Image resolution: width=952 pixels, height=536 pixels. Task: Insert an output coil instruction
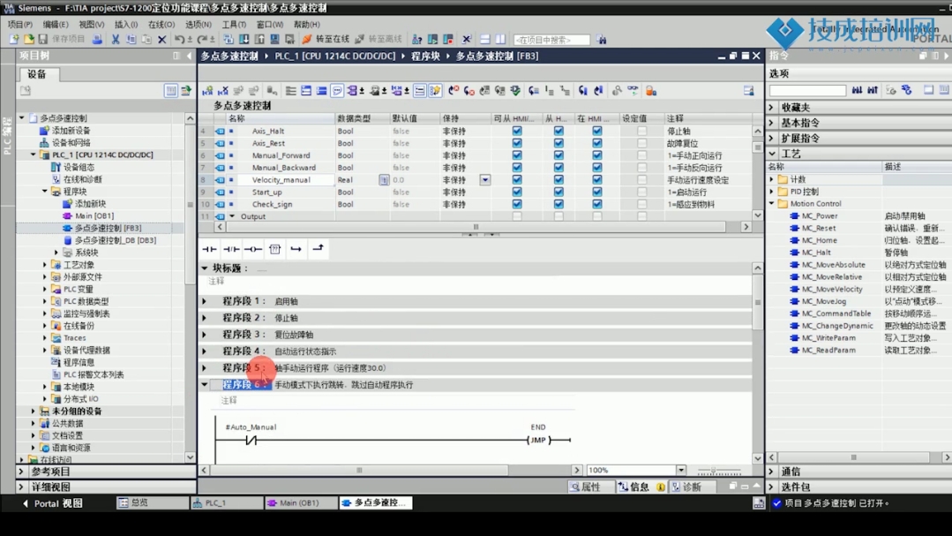[x=253, y=248]
